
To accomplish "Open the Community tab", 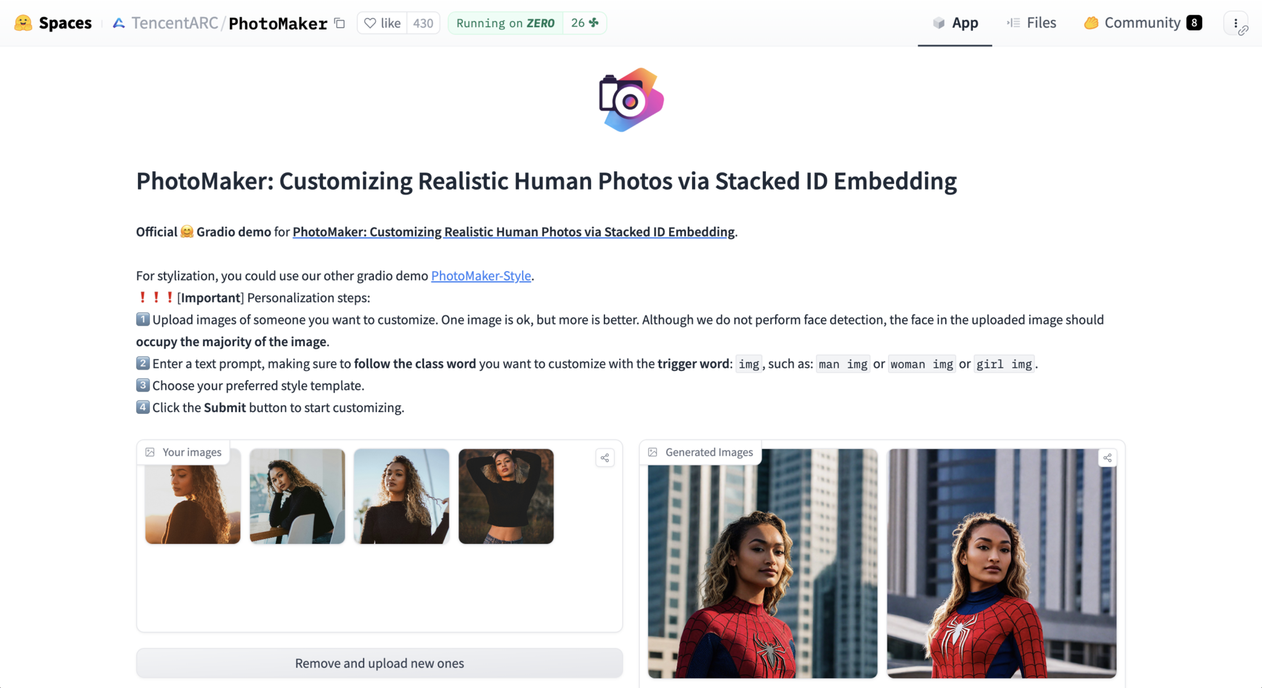I will pyautogui.click(x=1142, y=23).
